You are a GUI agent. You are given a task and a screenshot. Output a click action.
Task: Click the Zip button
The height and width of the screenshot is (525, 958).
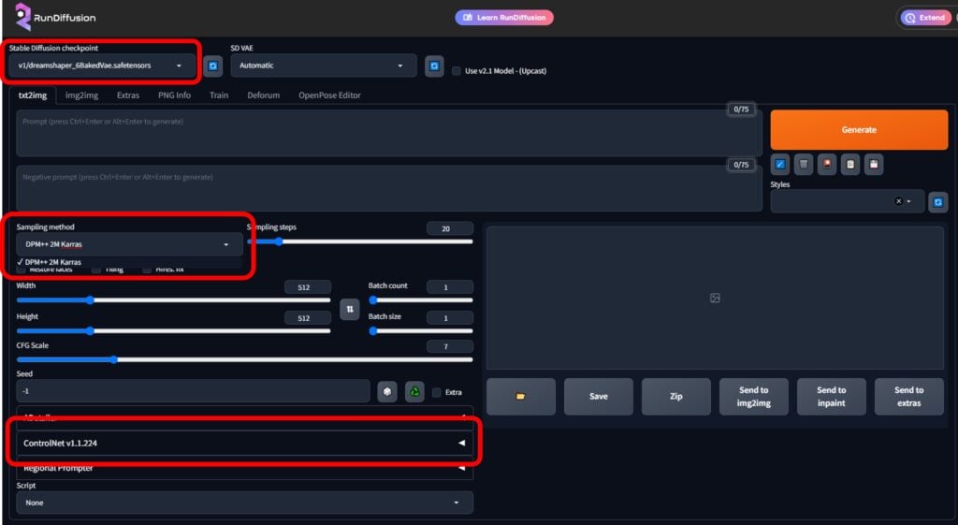tap(675, 396)
